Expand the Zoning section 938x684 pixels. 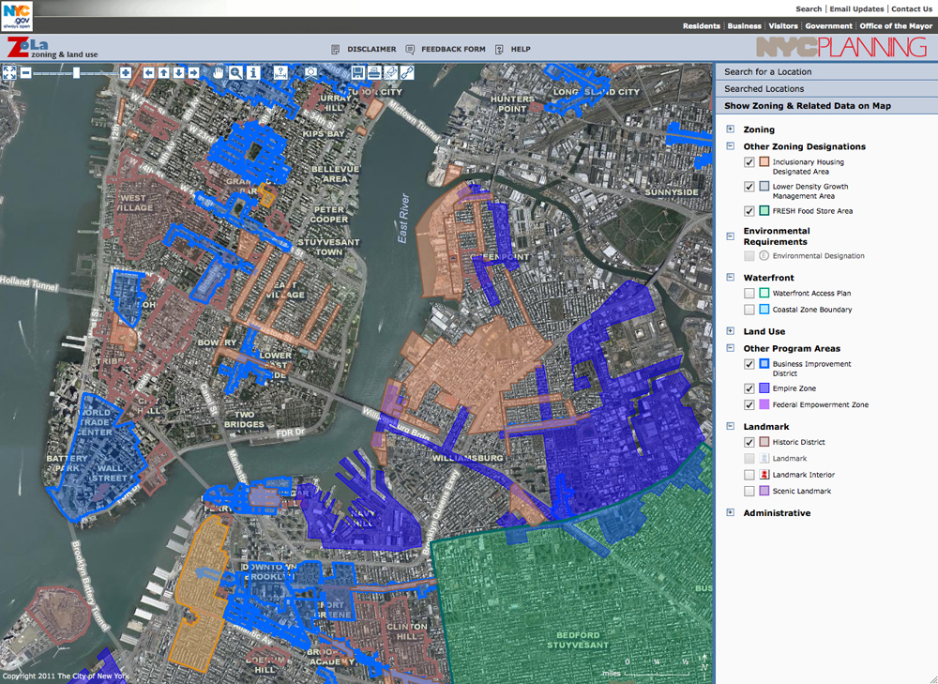click(x=731, y=129)
